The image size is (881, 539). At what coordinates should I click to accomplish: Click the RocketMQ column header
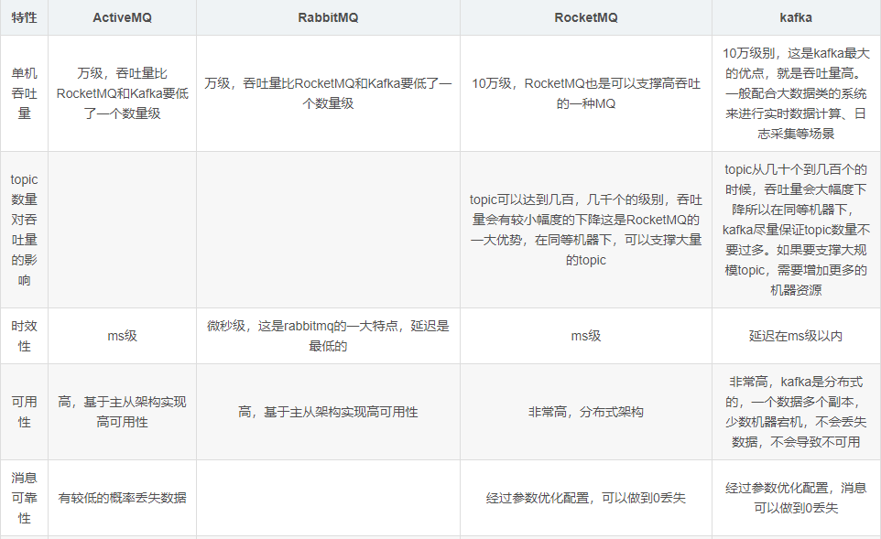[586, 17]
